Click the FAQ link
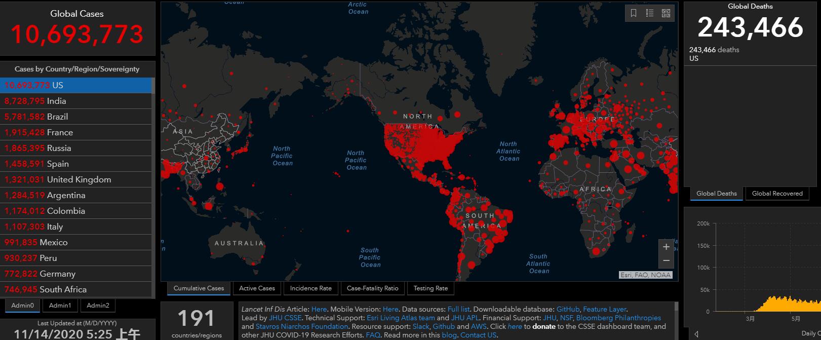This screenshot has width=821, height=340. coord(373,335)
